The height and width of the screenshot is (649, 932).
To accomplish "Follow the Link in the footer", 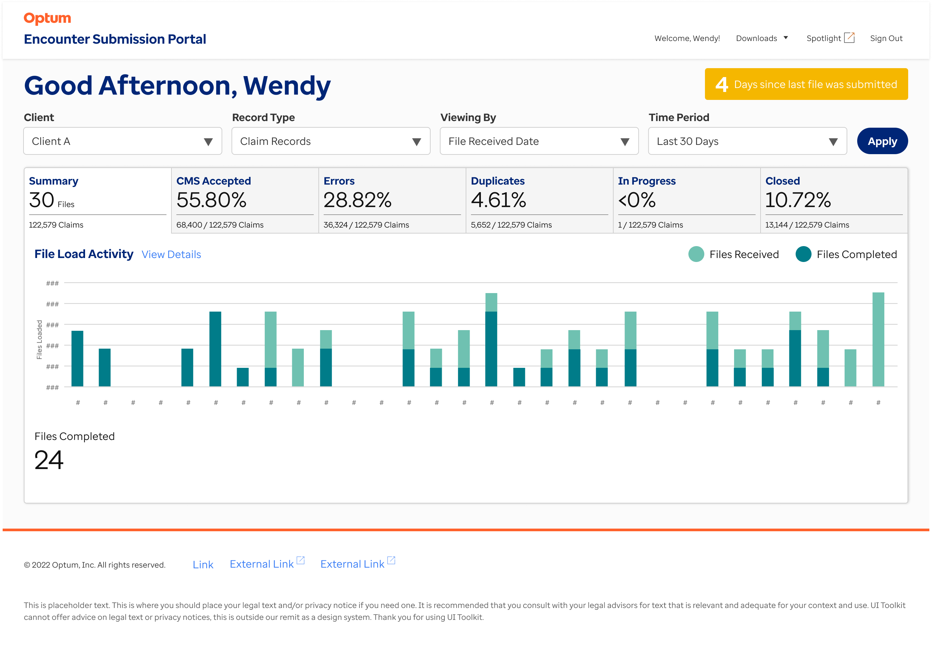I will 203,564.
